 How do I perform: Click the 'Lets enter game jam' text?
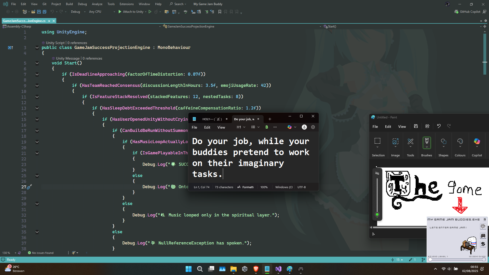coord(448,228)
